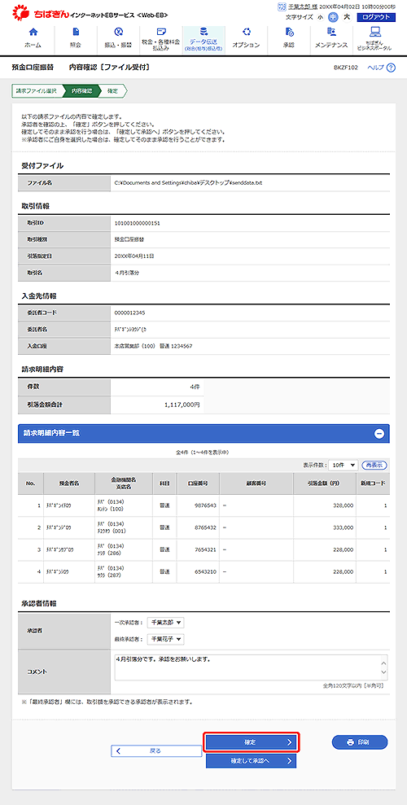Viewport: 407px width, 805px height.
Task: Click the 再表示 button
Action: 374,465
